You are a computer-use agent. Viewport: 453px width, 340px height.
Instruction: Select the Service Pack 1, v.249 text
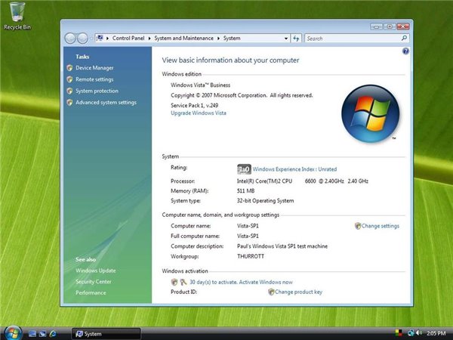tap(195, 106)
